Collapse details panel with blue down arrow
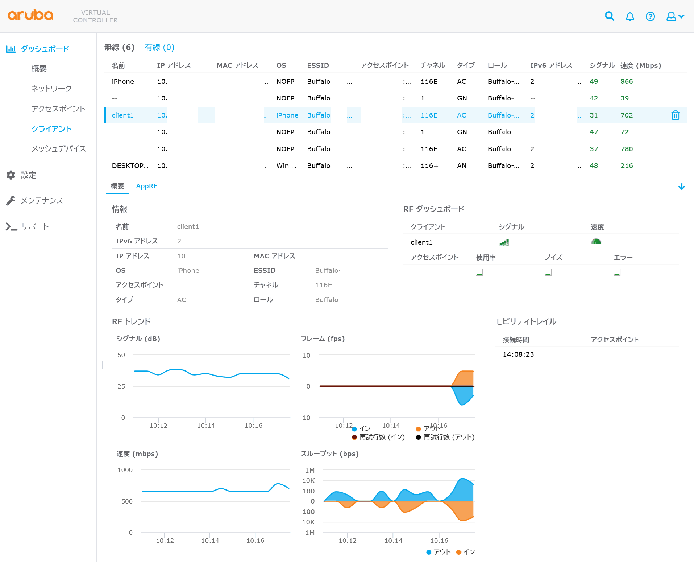 click(x=681, y=186)
